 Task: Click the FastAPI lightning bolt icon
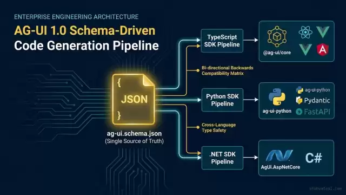pyautogui.click(x=299, y=112)
